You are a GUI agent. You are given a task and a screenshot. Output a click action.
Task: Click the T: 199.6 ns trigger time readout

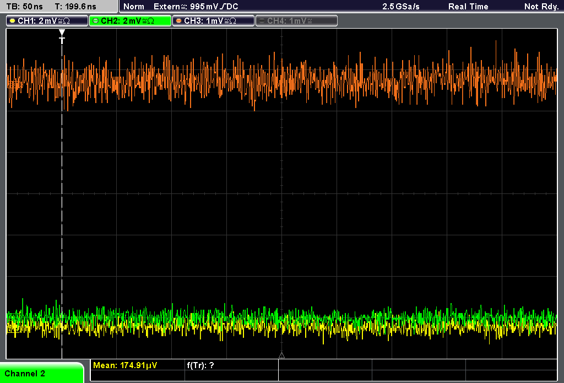75,7
